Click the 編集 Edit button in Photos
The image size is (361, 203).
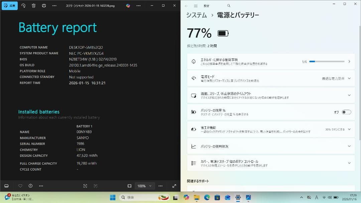tap(9, 6)
